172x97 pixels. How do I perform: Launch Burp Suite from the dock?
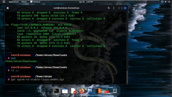click(98, 91)
